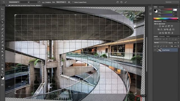Image resolution: width=180 pixels, height=101 pixels.
Task: Open the crop settings gear
Action: tap(69, 2)
